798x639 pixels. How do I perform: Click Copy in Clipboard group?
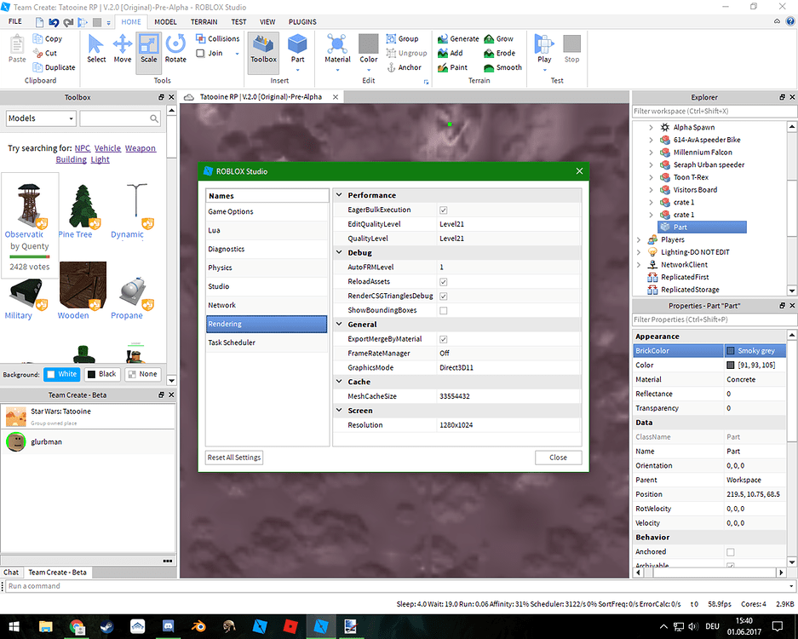tap(48, 38)
